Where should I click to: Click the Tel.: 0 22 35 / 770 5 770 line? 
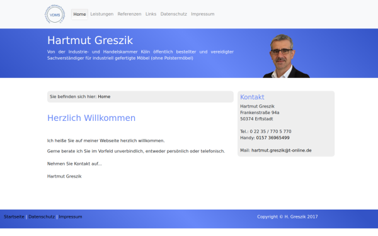tap(266, 132)
